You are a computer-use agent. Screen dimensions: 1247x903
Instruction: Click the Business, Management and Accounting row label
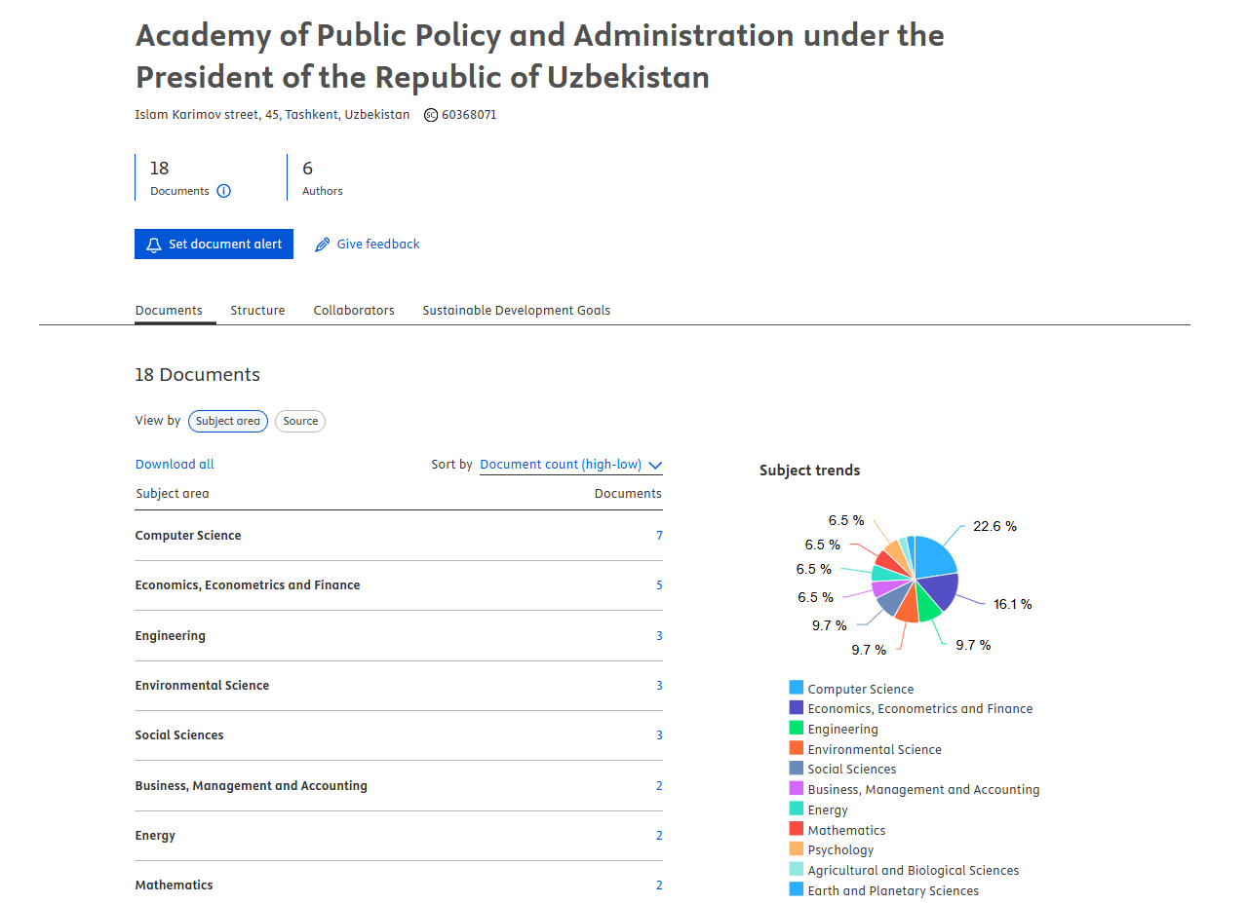tap(252, 786)
